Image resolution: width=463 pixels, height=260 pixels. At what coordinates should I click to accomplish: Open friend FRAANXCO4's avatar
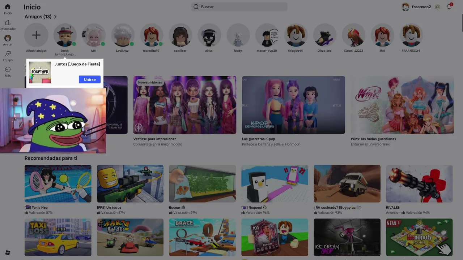(x=411, y=35)
